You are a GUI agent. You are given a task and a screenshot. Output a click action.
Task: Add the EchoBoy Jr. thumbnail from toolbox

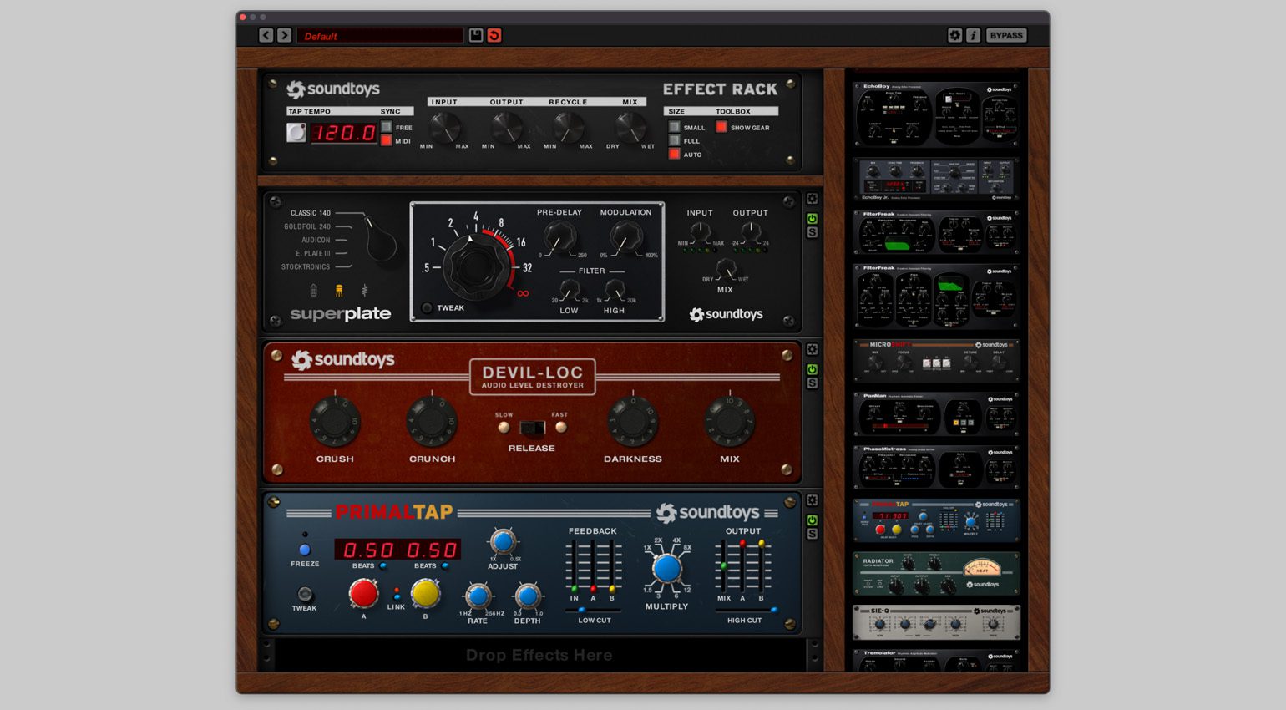pyautogui.click(x=936, y=178)
